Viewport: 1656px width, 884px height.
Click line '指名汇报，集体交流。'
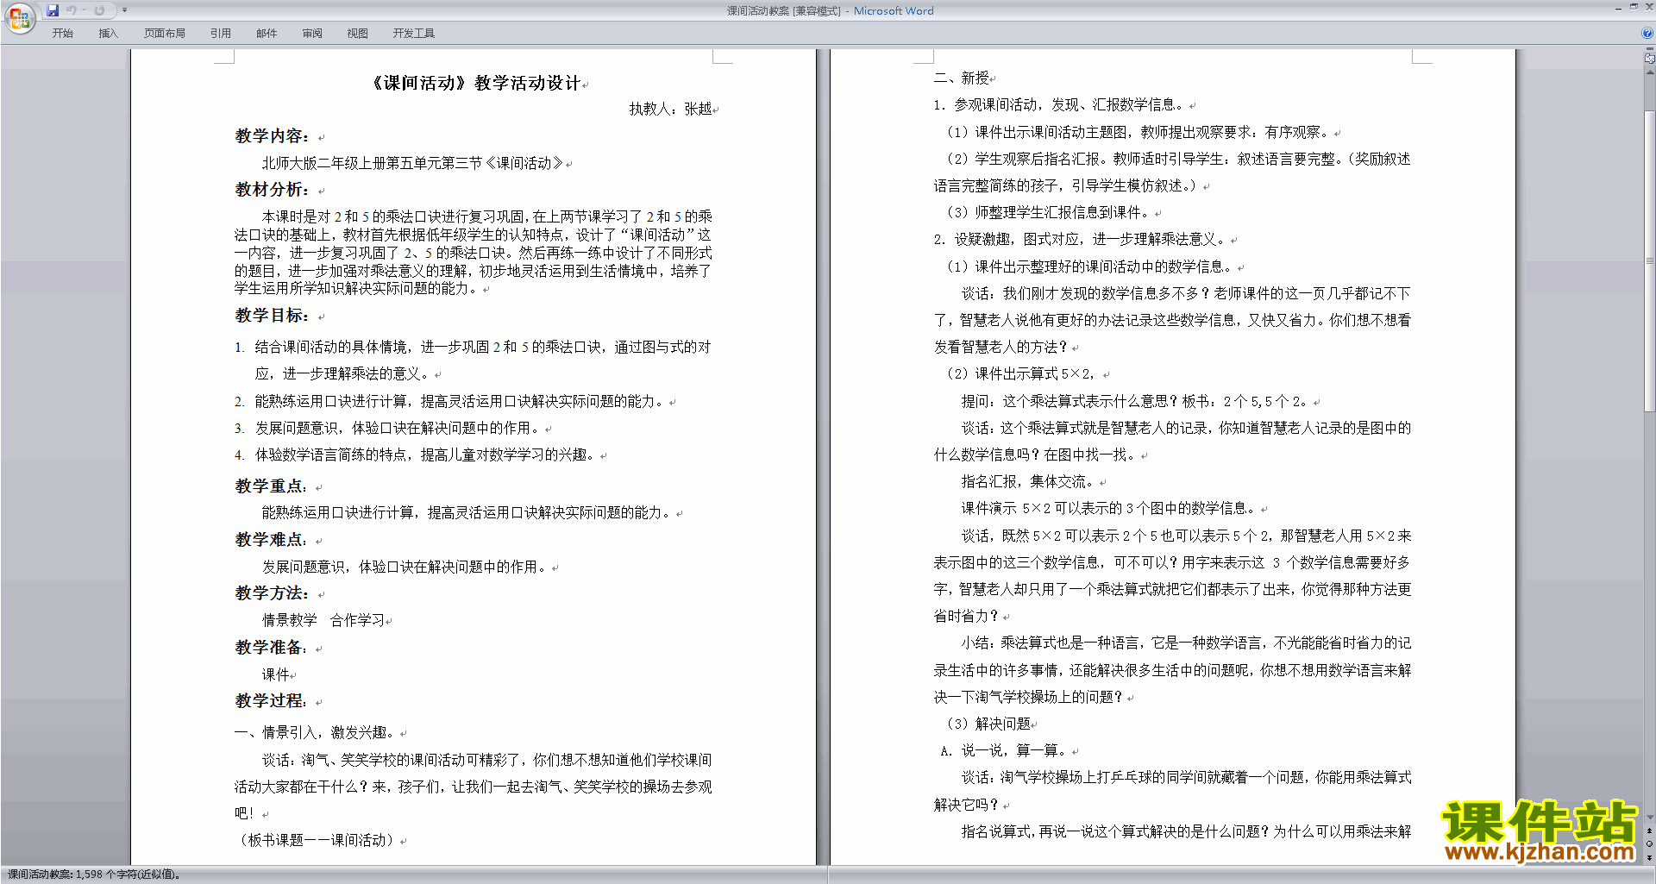coord(1028,481)
